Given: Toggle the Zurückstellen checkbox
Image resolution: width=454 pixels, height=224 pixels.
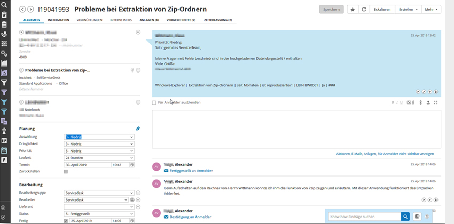Looking at the screenshot, I should [66, 172].
